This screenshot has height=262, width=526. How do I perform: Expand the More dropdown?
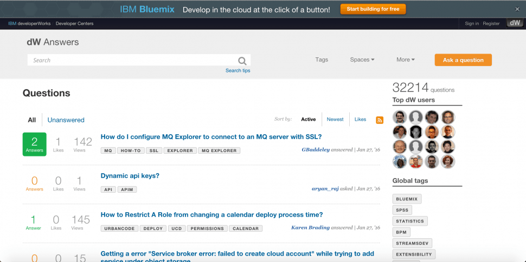(x=406, y=60)
